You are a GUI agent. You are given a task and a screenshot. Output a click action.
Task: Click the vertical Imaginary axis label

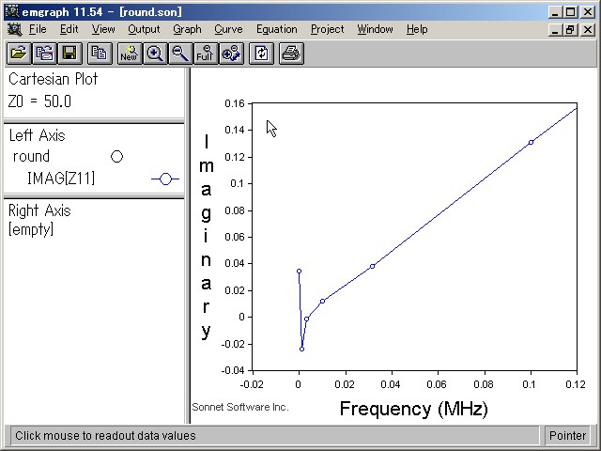click(x=207, y=236)
